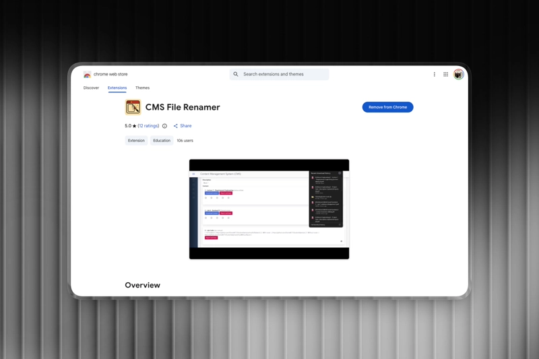Screen dimensions: 539x359
Task: Focus the Search extensions and themes field
Action: click(279, 74)
